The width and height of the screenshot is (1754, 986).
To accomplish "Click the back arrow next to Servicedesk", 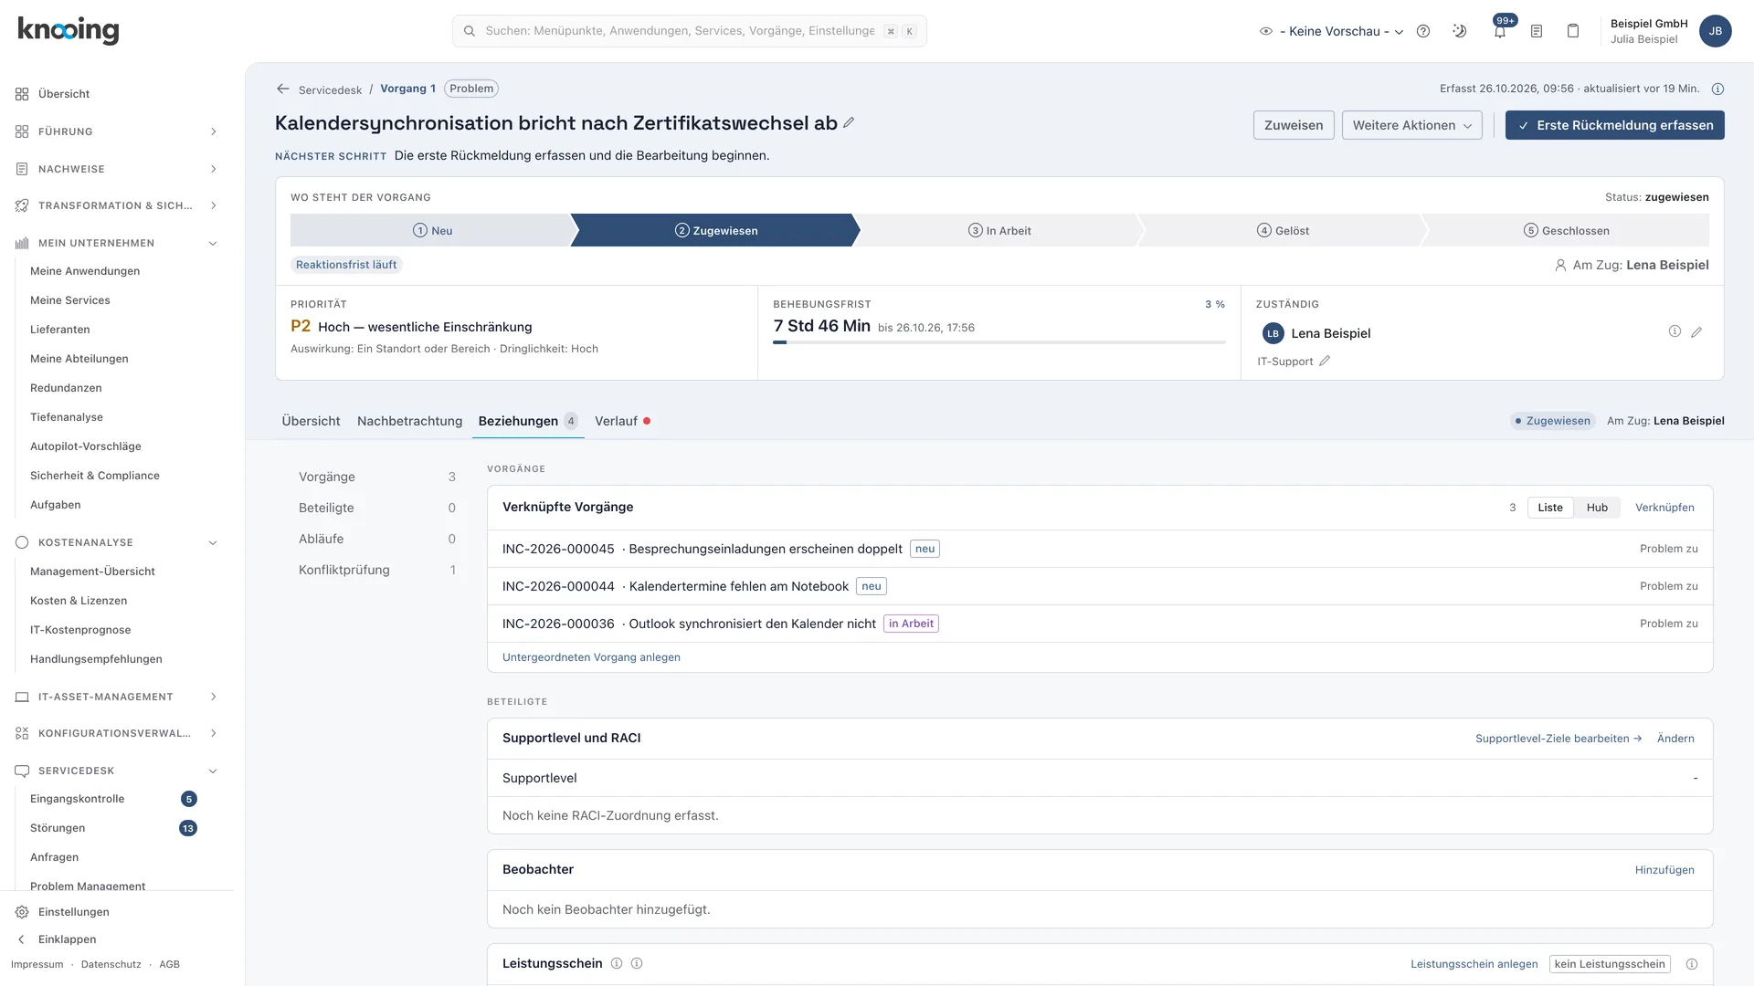I will coord(283,89).
